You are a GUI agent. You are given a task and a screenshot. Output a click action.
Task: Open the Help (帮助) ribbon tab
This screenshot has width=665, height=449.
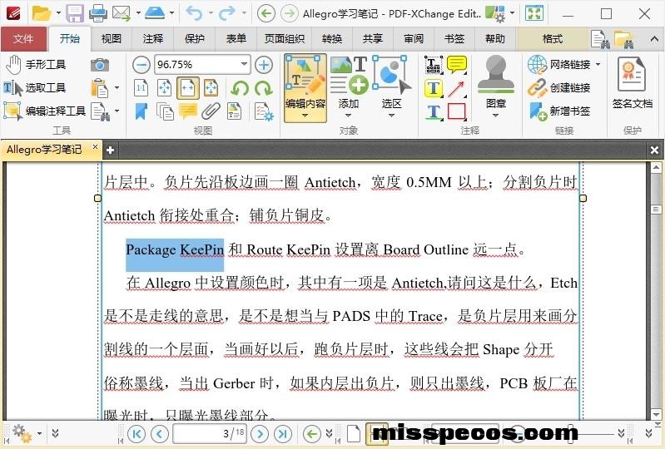[494, 39]
